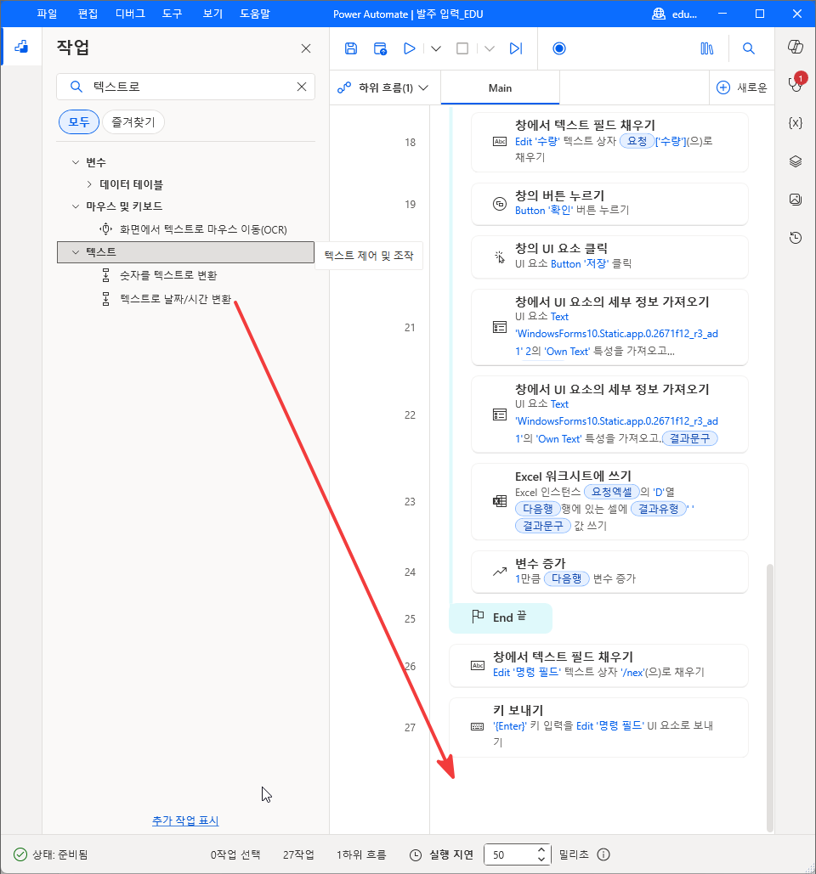Screen dimensions: 816x874
Task: Open the 도움말 menu
Action: click(x=255, y=14)
